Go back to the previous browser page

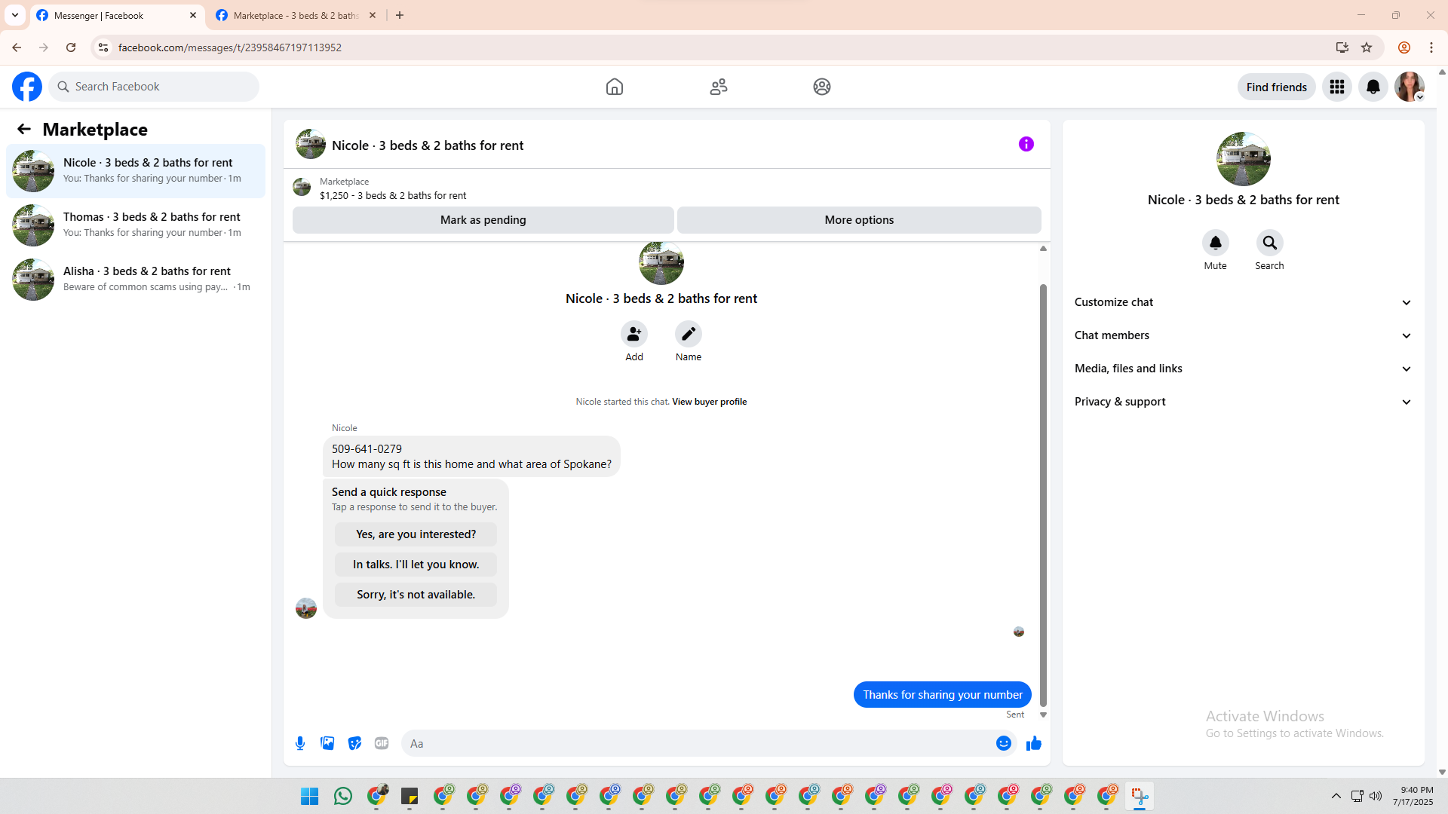pos(17,47)
